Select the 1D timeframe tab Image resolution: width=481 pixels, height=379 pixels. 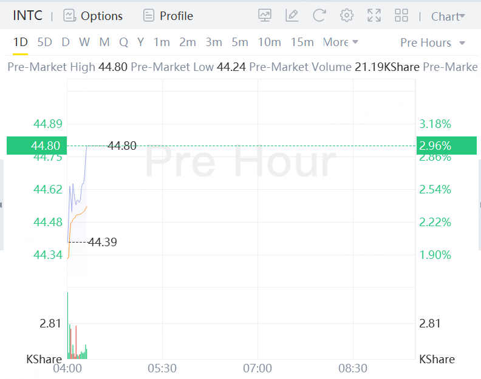tap(21, 42)
